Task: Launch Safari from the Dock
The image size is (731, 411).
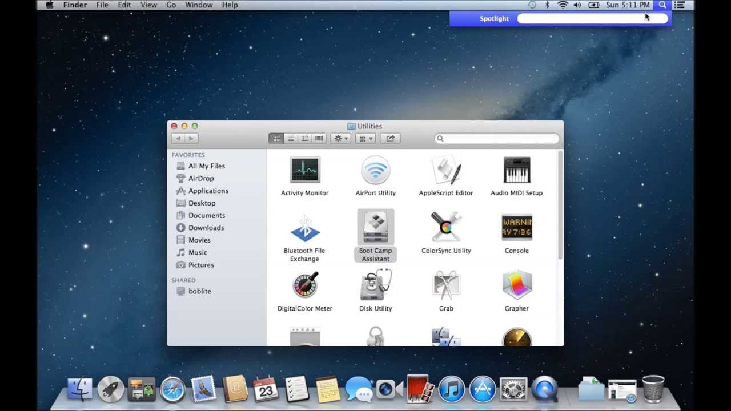Action: click(x=172, y=389)
